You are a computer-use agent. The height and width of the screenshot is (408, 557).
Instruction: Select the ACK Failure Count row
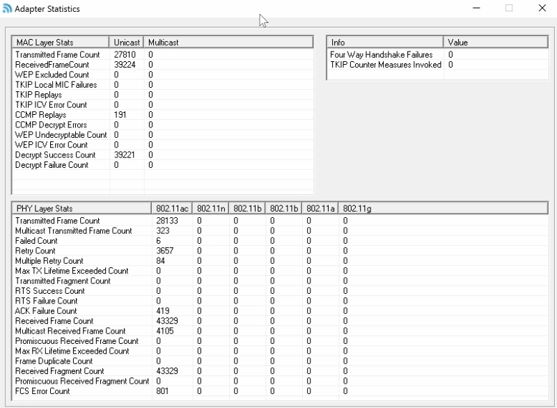pos(280,311)
